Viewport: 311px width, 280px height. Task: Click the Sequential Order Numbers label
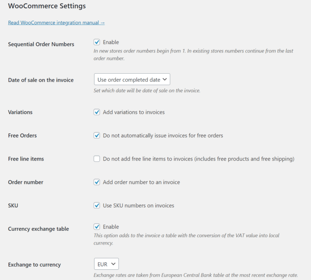point(41,44)
